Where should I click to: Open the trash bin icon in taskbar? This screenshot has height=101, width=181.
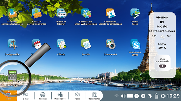coord(156,96)
